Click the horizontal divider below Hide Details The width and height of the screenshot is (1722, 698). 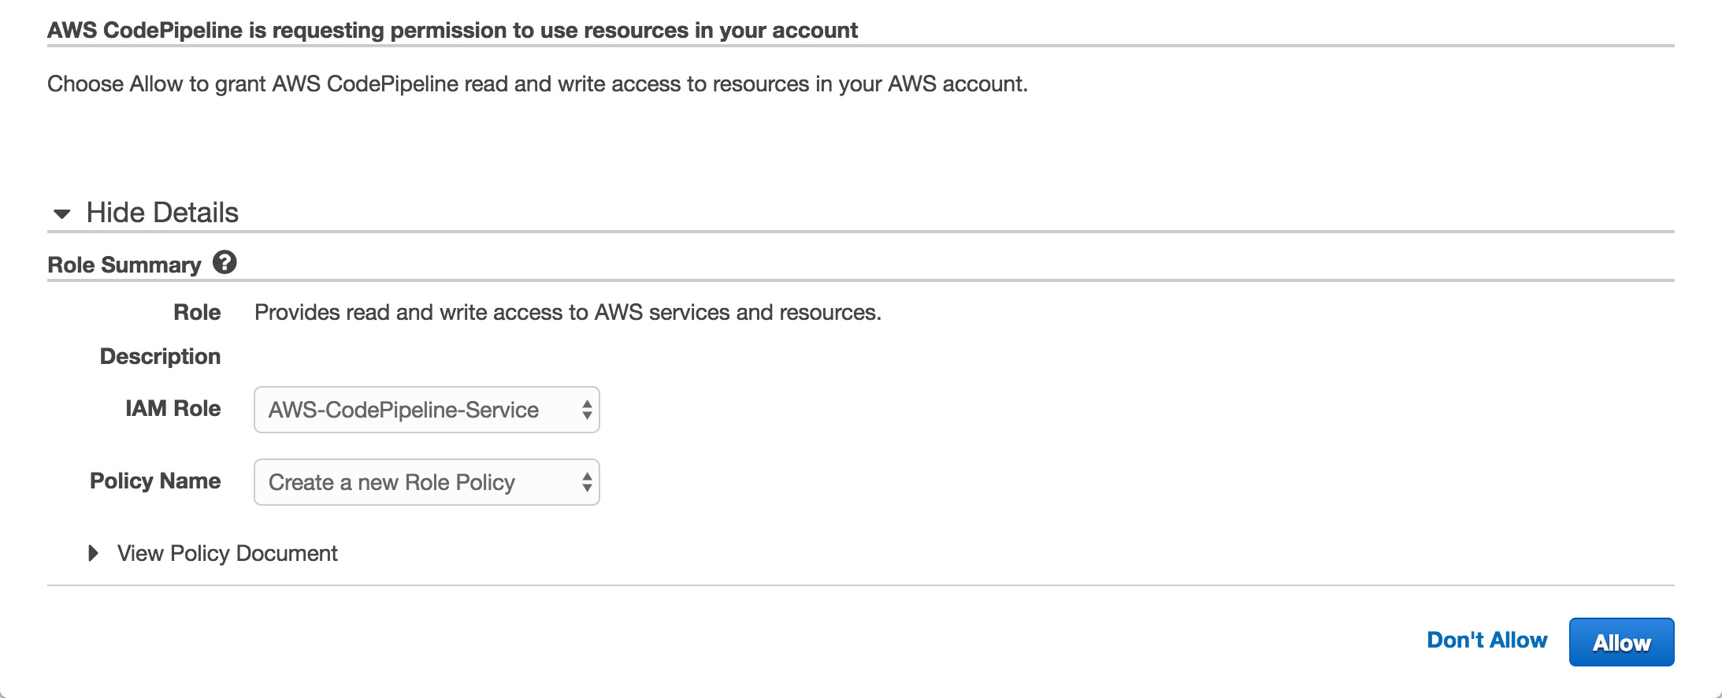(x=860, y=232)
